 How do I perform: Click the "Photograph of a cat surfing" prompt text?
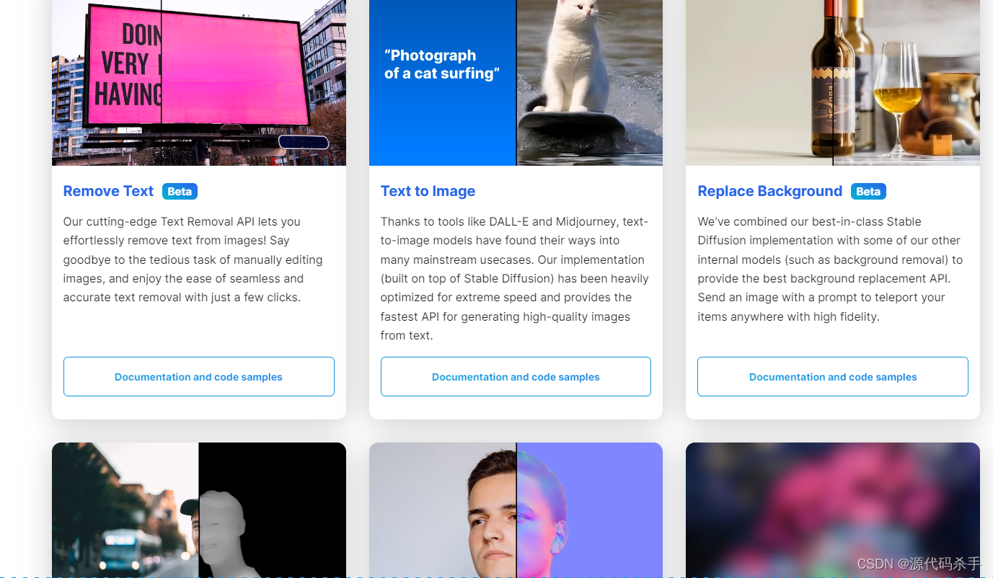coord(442,64)
